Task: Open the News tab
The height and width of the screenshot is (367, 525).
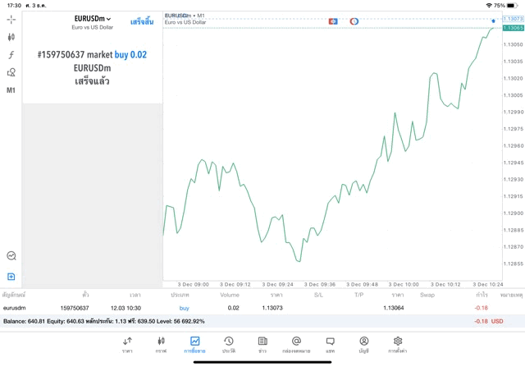Action: (x=262, y=345)
